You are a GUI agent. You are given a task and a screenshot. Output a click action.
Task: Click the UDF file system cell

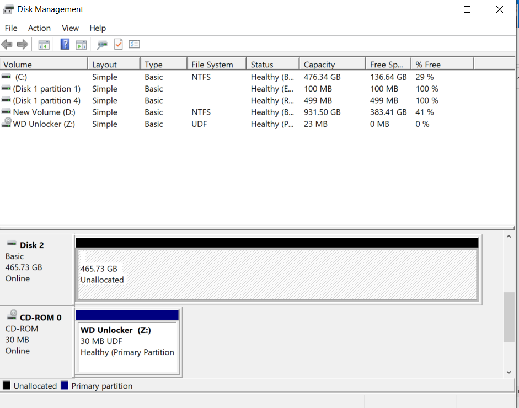199,124
